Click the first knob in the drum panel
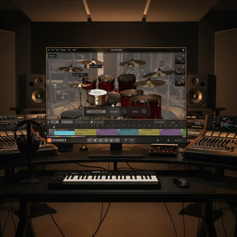Viewport: 237px width, 237px height. pyautogui.click(x=124, y=112)
